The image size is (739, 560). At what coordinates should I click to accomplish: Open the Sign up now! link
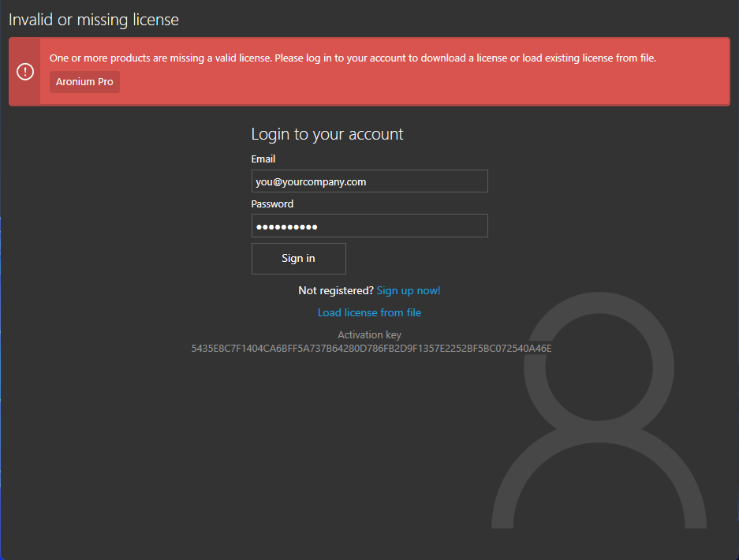point(408,290)
